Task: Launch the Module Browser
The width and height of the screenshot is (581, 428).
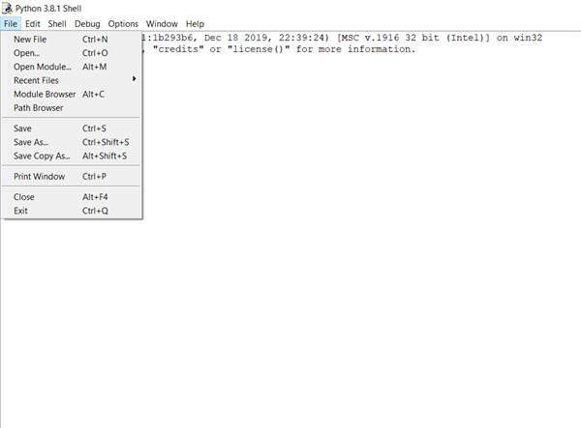Action: click(x=73, y=95)
